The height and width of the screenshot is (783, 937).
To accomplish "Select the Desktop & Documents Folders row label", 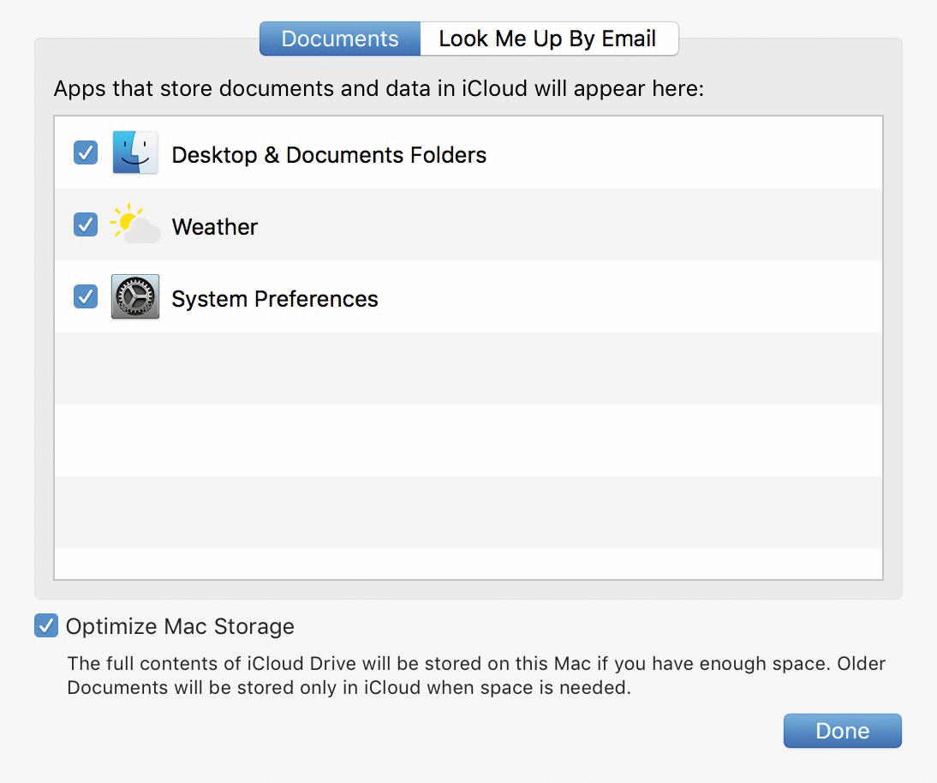I will tap(329, 155).
